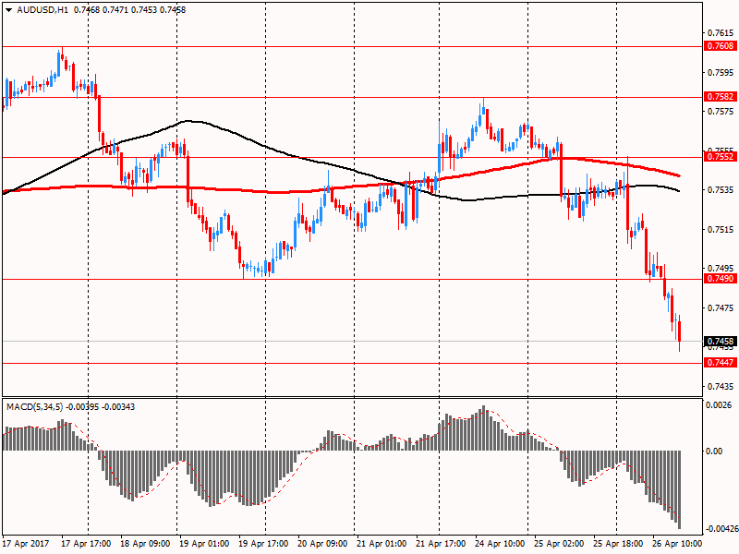Click the 17 Apr 2017 date label
Image resolution: width=739 pixels, height=554 pixels.
(x=28, y=545)
